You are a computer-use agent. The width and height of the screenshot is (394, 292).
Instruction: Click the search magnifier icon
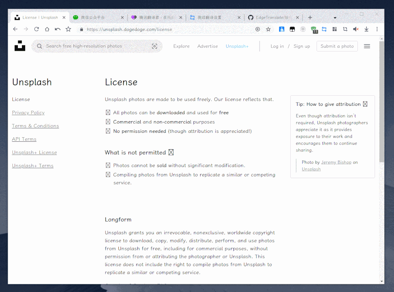point(39,46)
